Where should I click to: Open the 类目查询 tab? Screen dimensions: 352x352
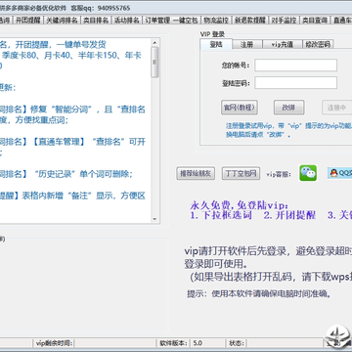click(x=315, y=21)
